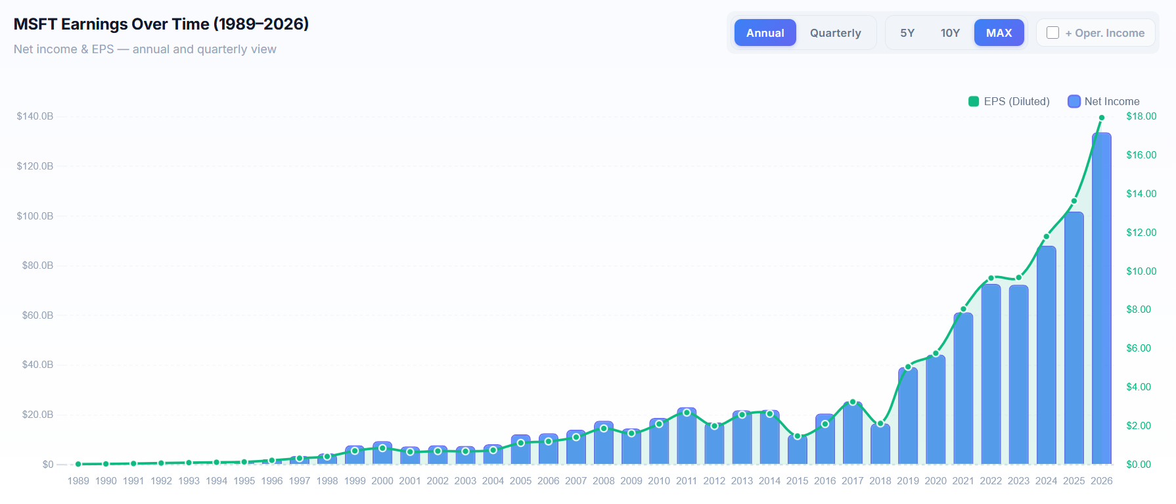The height and width of the screenshot is (504, 1176).
Task: Click the 2007 net income bar
Action: 576,447
